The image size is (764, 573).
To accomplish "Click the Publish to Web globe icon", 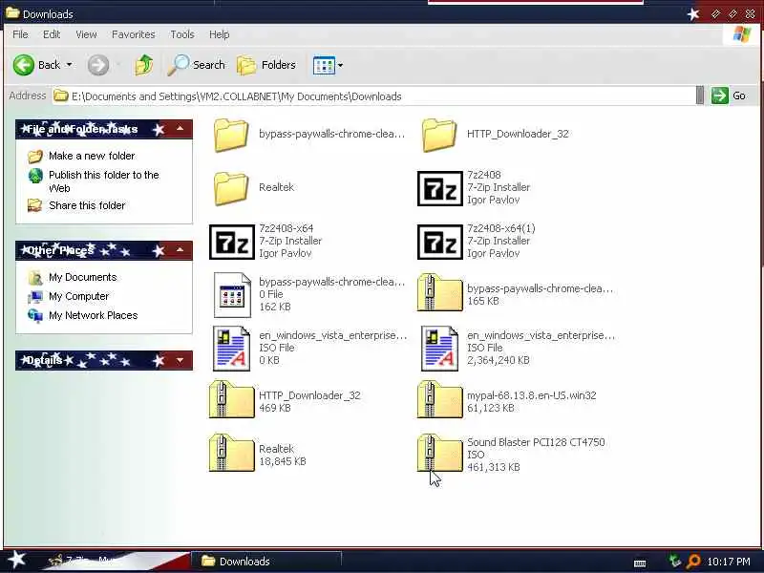I will pos(35,176).
